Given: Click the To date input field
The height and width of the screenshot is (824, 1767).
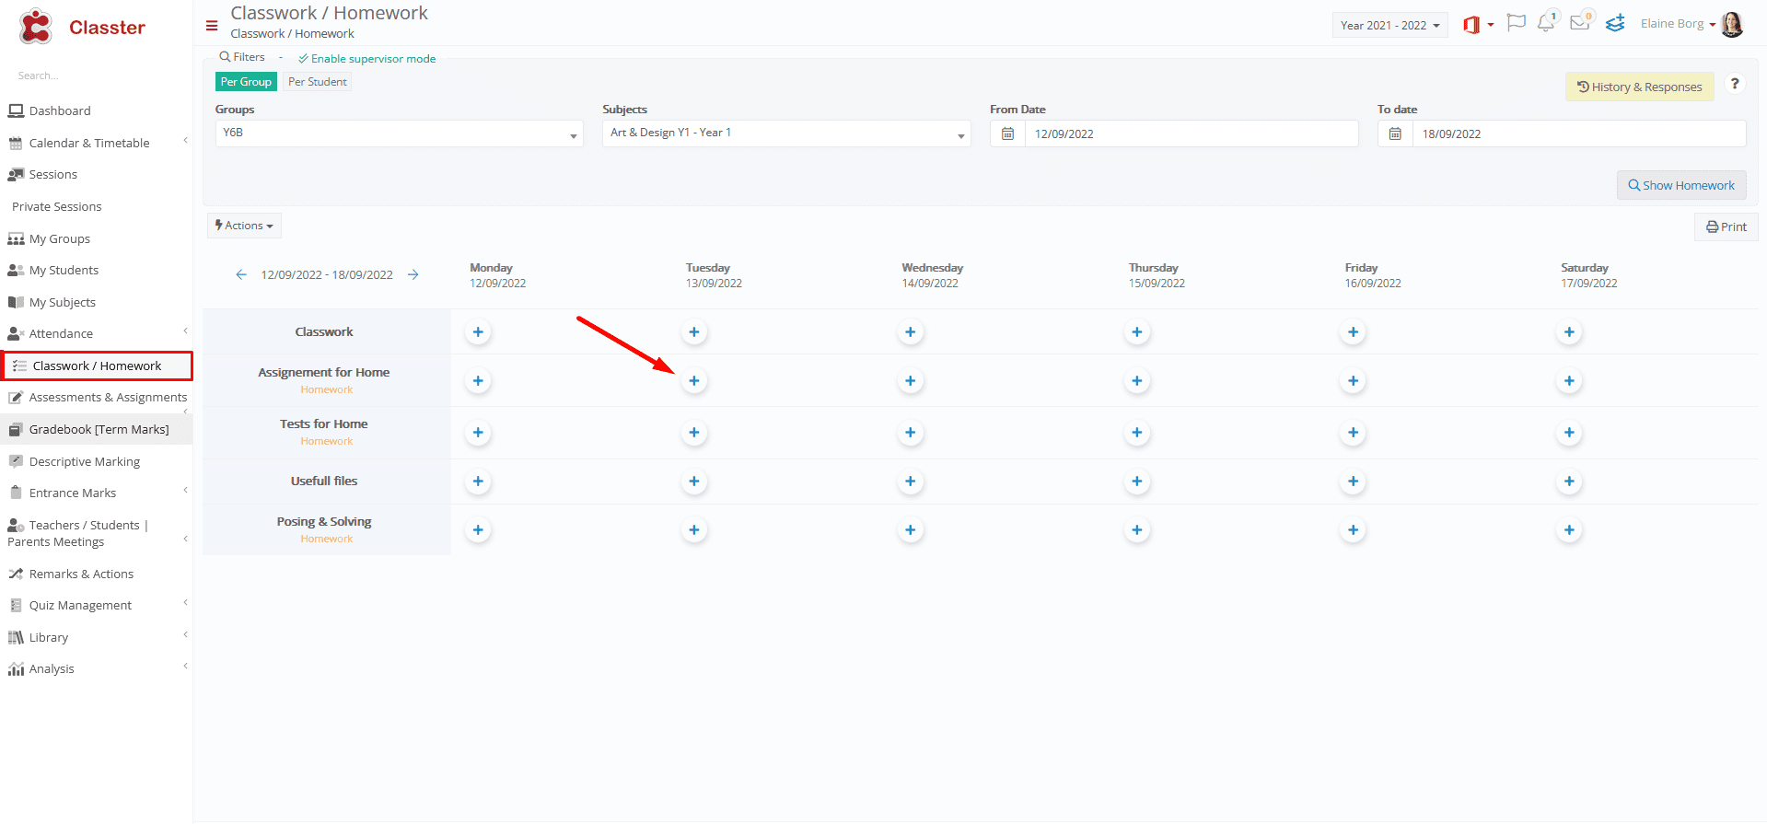Looking at the screenshot, I should [1579, 133].
